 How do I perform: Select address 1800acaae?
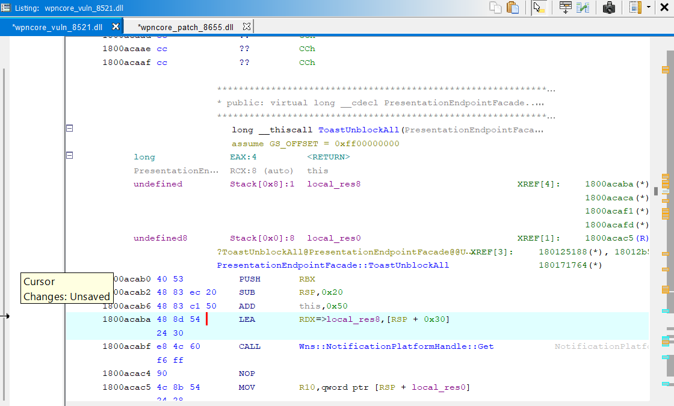(x=126, y=49)
